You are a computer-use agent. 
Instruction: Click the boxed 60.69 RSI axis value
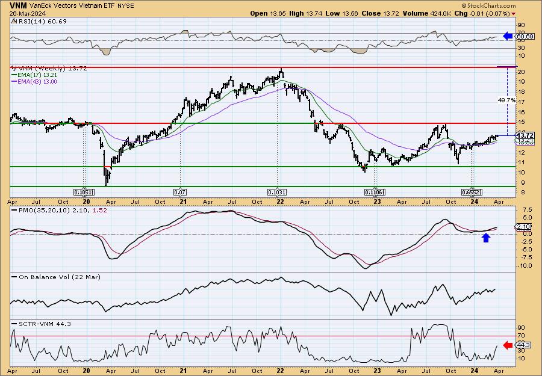[525, 36]
